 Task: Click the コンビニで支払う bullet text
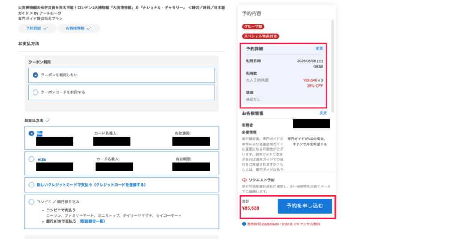pyautogui.click(x=61, y=210)
